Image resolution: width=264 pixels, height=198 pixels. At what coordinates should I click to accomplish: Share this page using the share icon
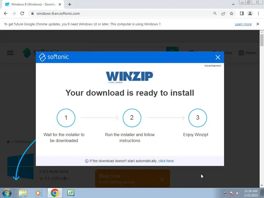point(223,13)
